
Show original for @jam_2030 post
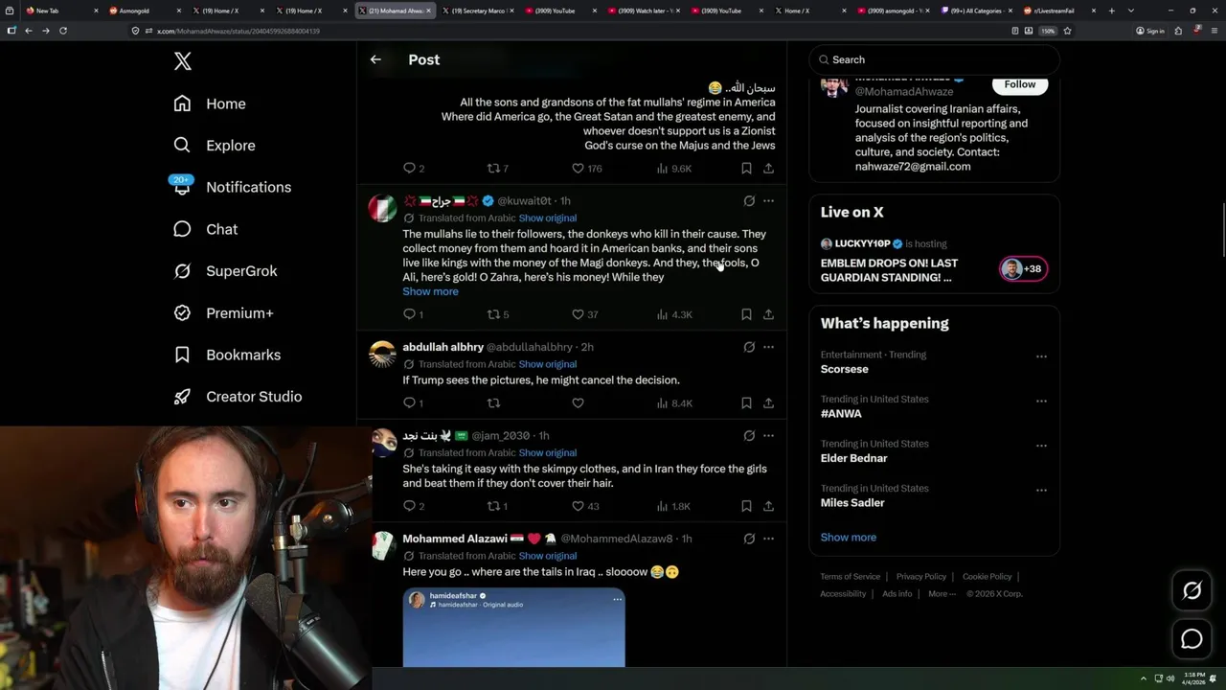548,453
